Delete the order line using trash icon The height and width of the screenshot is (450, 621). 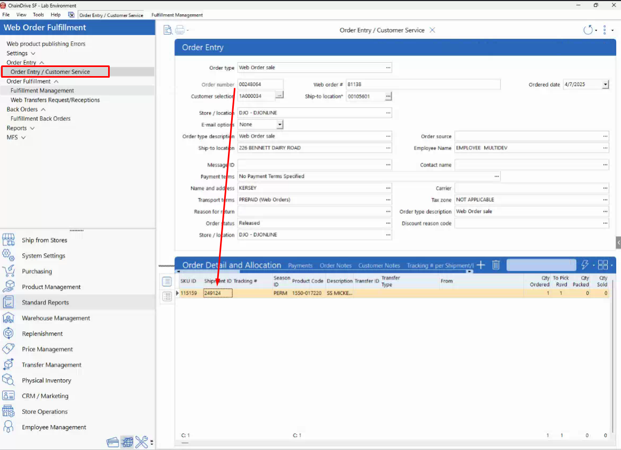(x=496, y=265)
